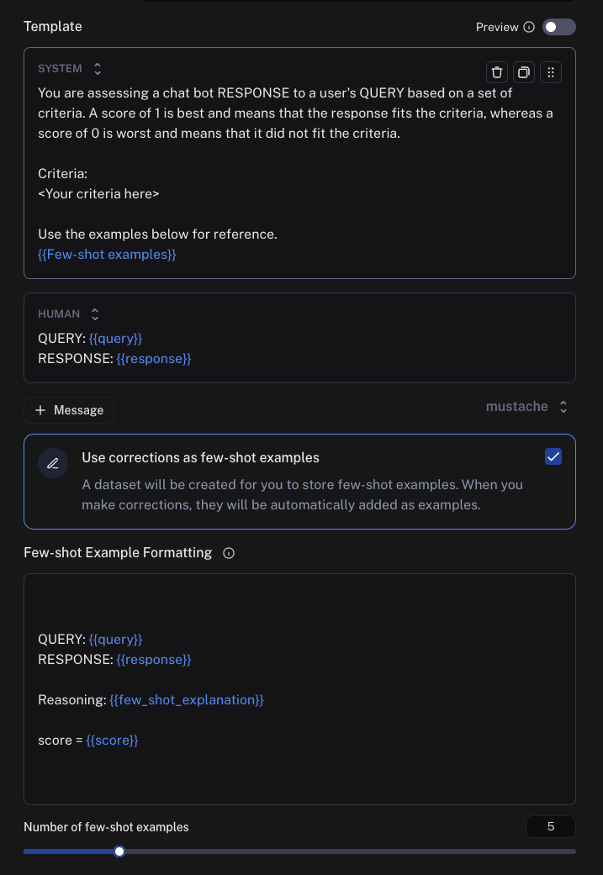Click the reorder arrows beside SYSTEM
The image size is (603, 875).
[x=98, y=68]
